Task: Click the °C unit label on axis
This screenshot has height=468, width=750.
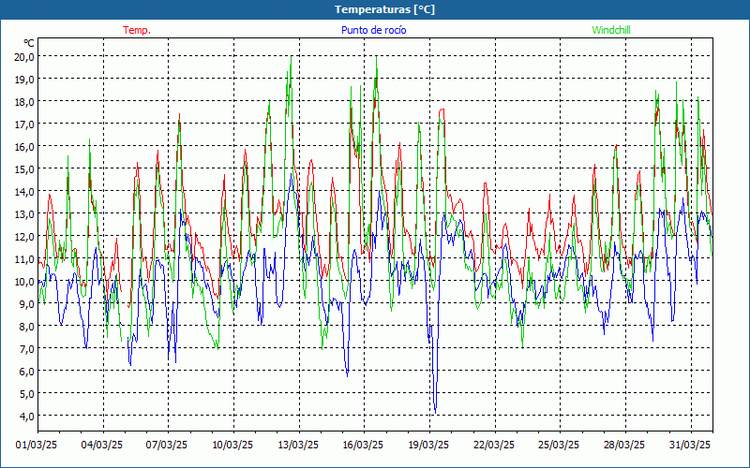Action: (29, 43)
